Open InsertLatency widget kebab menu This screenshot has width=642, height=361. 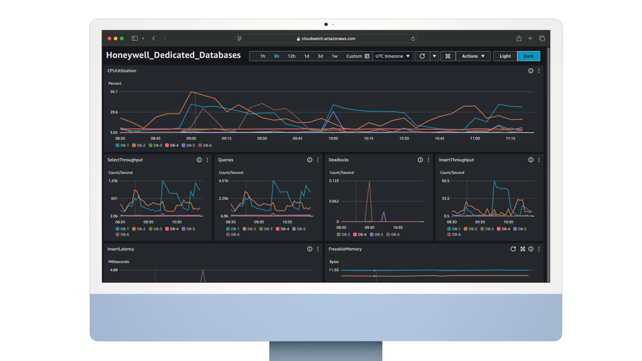[318, 249]
